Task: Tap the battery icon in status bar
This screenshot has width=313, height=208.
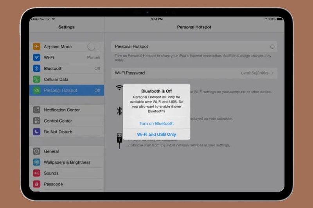Action: pos(280,19)
